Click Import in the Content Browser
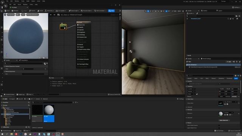This screenshot has height=136, width=242. (x=12, y=99)
